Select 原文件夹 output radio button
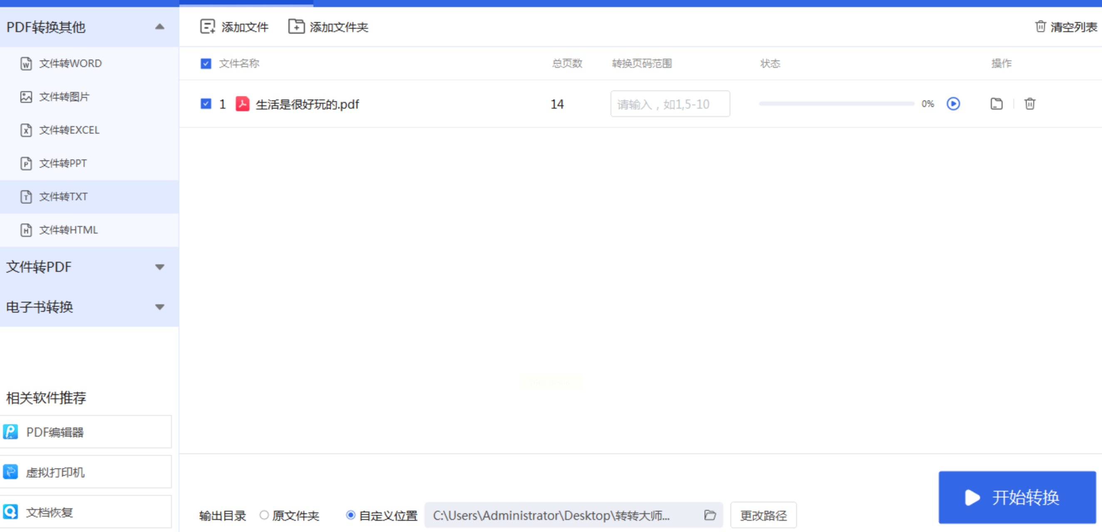This screenshot has width=1102, height=532. click(264, 515)
